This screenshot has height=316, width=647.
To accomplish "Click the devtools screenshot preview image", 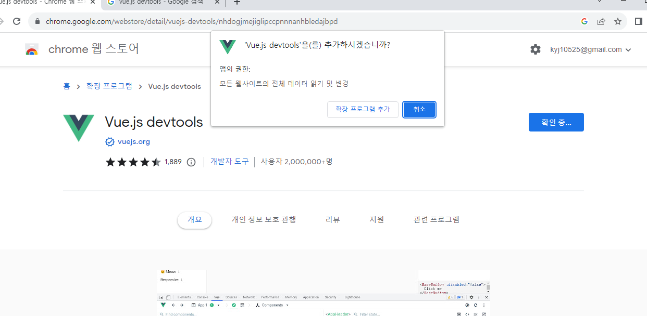I will click(323, 293).
